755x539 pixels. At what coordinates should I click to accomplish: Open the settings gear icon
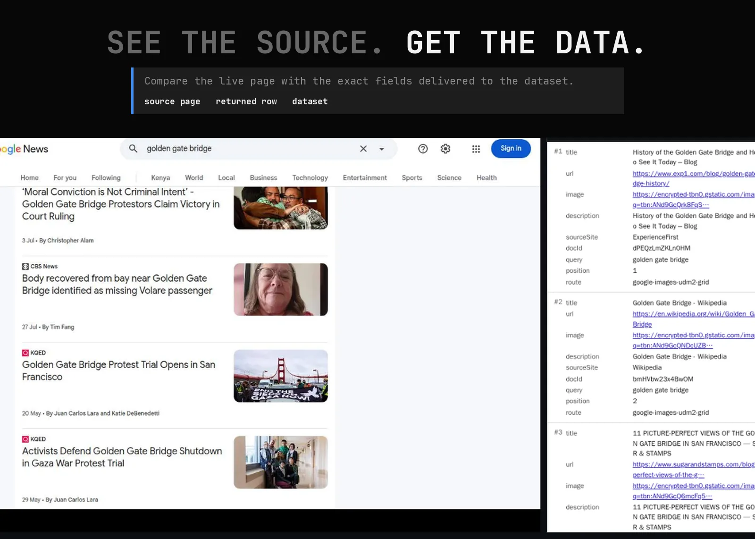(445, 149)
